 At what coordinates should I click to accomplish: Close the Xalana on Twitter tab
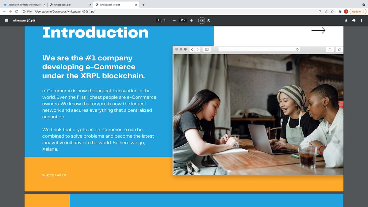coord(44,5)
